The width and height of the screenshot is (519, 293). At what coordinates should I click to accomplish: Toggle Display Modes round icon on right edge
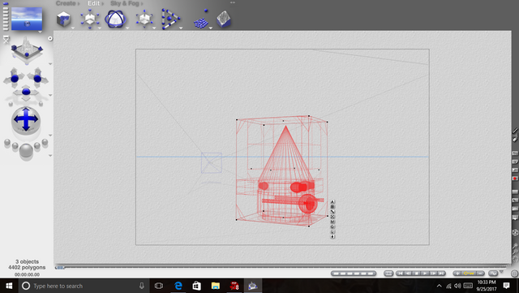515,233
